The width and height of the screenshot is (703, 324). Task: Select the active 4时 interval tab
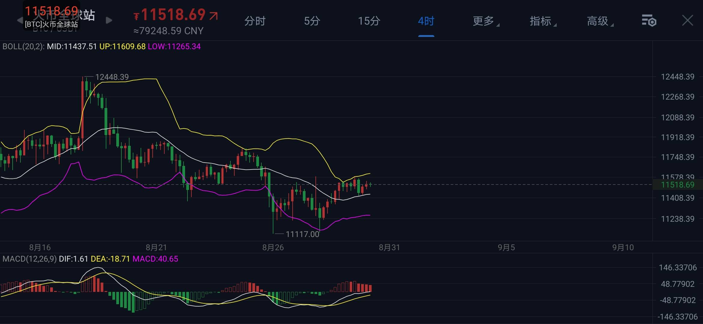tap(426, 21)
